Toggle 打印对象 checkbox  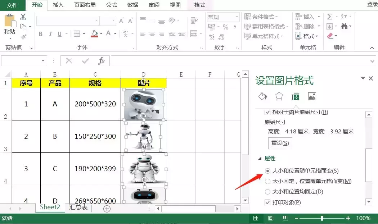coord(267,202)
